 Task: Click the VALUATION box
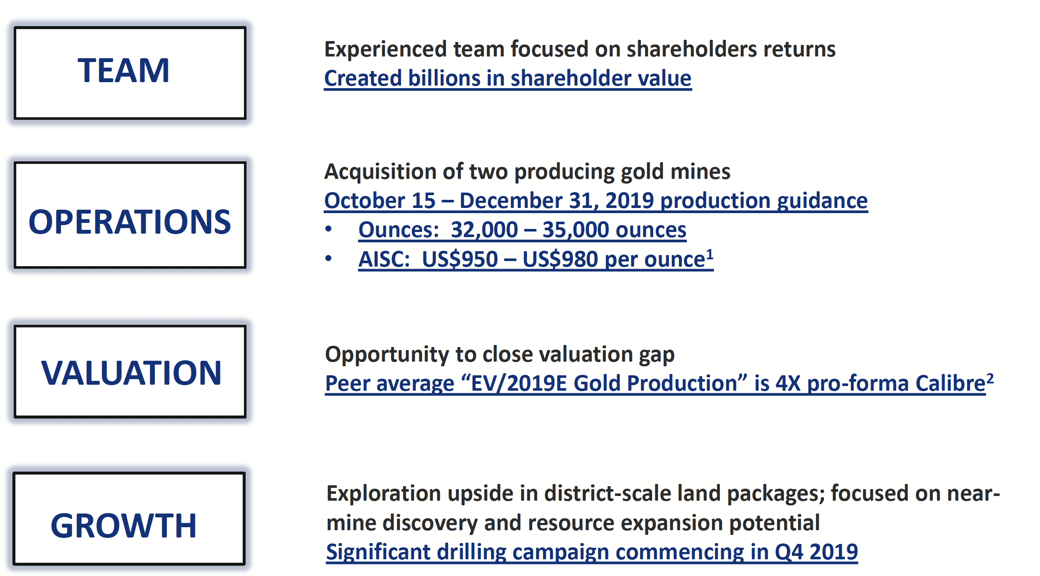click(130, 371)
